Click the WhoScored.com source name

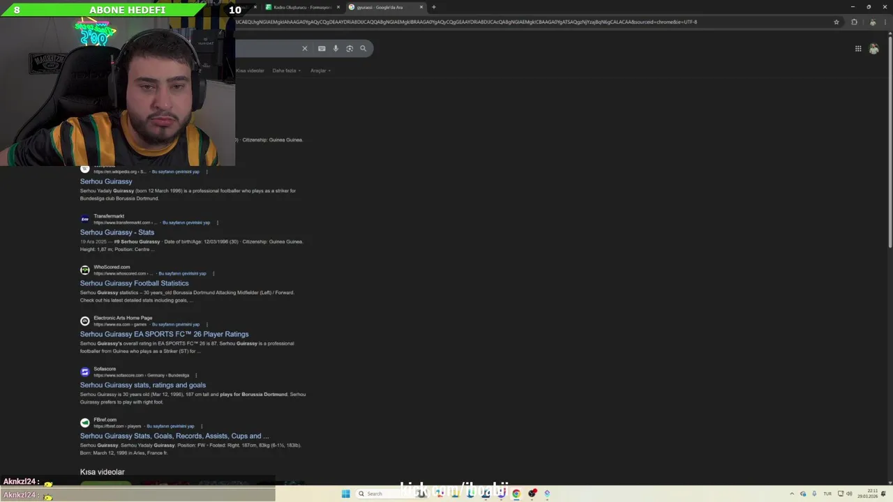112,267
